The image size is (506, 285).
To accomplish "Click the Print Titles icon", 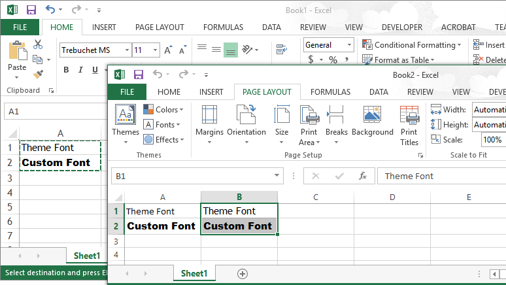I will [409, 124].
